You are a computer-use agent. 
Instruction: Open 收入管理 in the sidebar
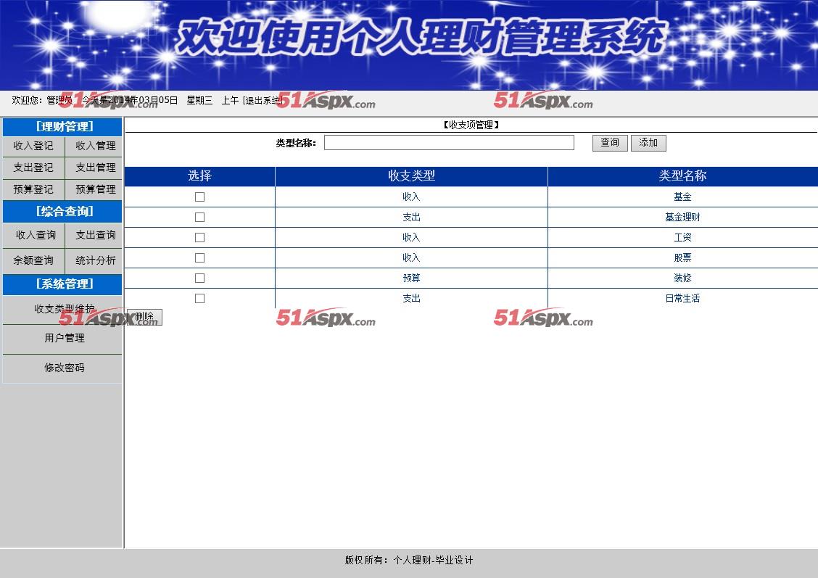tap(96, 146)
